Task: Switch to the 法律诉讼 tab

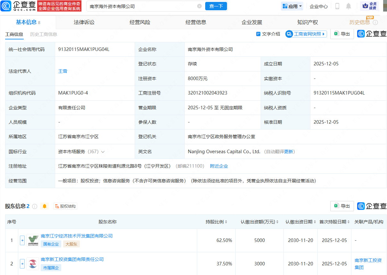Action: coord(84,22)
